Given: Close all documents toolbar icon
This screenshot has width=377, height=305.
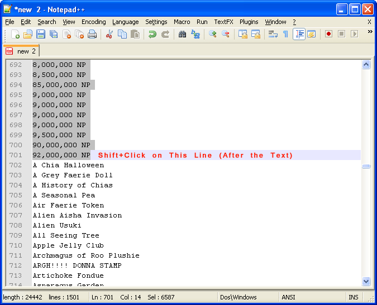Looking at the screenshot, I should 79,34.
